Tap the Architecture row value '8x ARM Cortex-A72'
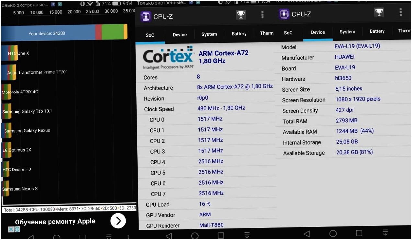412x240 pixels. pos(235,87)
